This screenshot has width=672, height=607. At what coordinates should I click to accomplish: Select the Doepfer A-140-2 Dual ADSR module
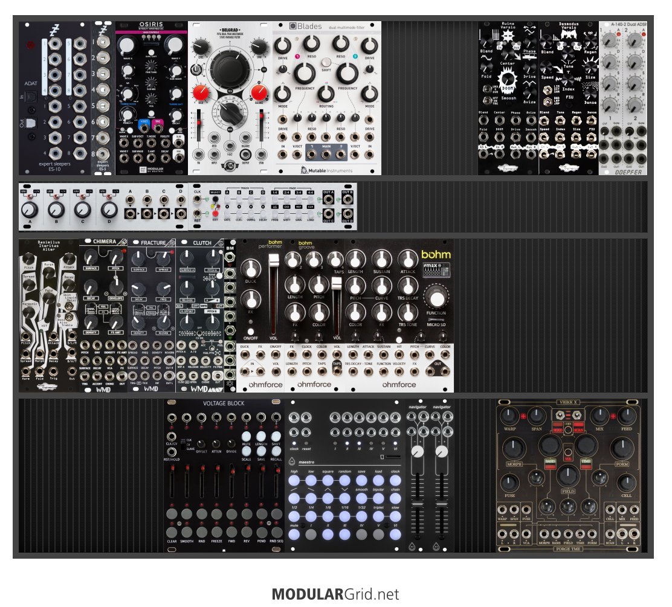(x=622, y=98)
